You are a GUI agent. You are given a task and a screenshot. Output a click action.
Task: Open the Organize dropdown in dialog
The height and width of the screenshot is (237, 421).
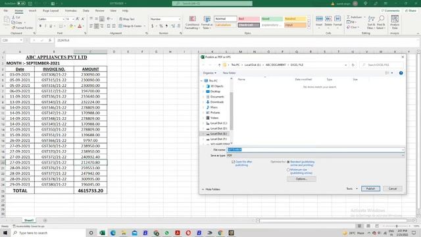tap(210, 73)
